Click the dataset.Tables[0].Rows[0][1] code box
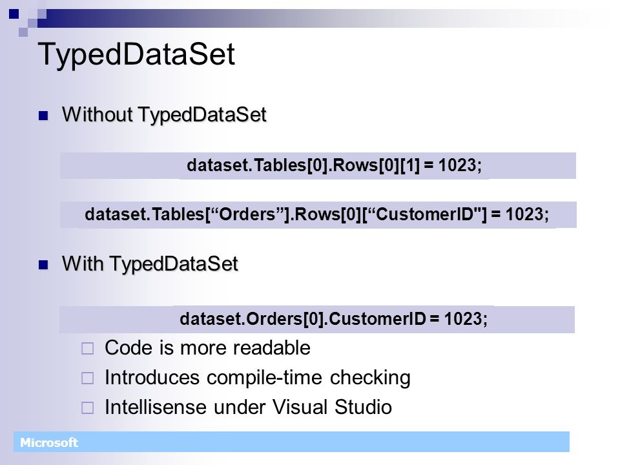The height and width of the screenshot is (465, 620). pos(318,165)
